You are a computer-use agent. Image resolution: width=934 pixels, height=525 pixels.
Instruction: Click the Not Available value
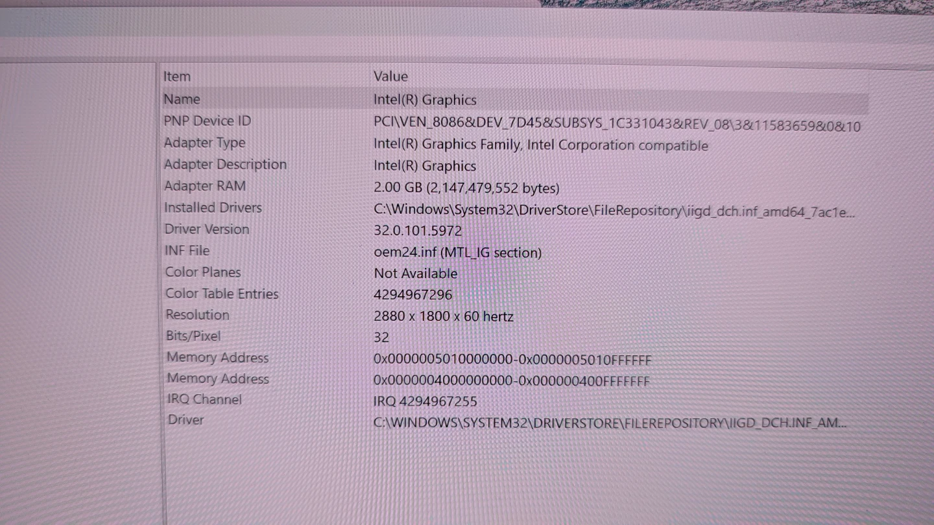pos(416,274)
